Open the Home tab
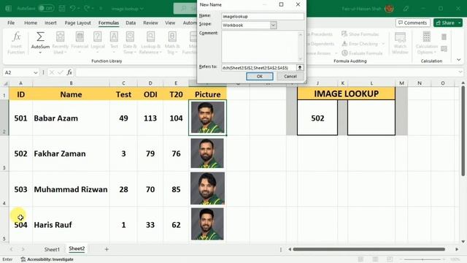 [x=31, y=23]
